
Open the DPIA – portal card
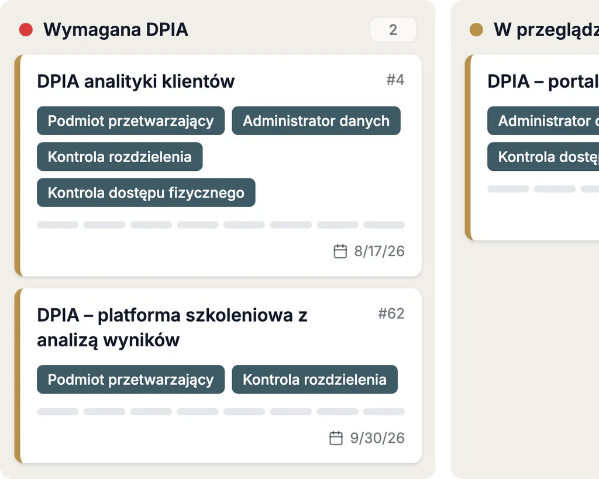coord(542,81)
